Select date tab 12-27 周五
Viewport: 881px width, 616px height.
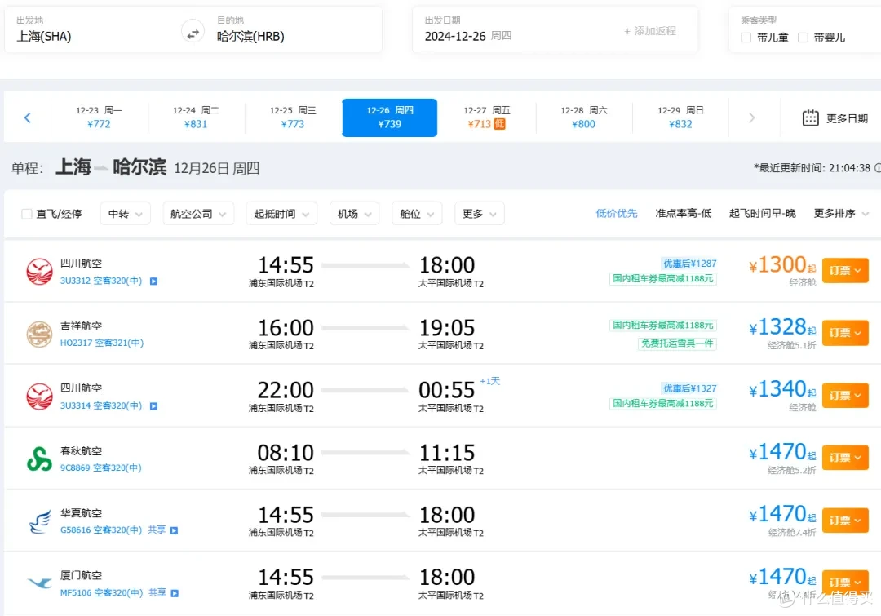pos(486,117)
